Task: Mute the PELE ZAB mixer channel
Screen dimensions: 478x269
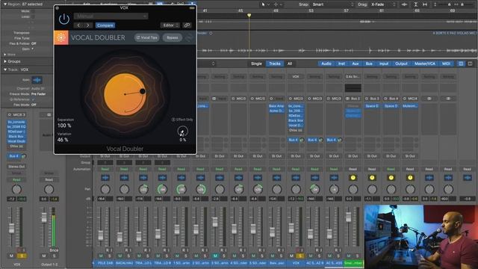Action: tap(101, 256)
